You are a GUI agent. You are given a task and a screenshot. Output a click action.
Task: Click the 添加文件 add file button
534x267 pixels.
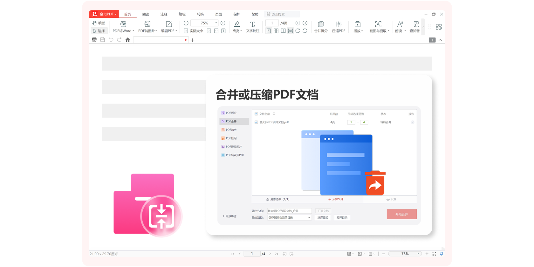click(336, 199)
